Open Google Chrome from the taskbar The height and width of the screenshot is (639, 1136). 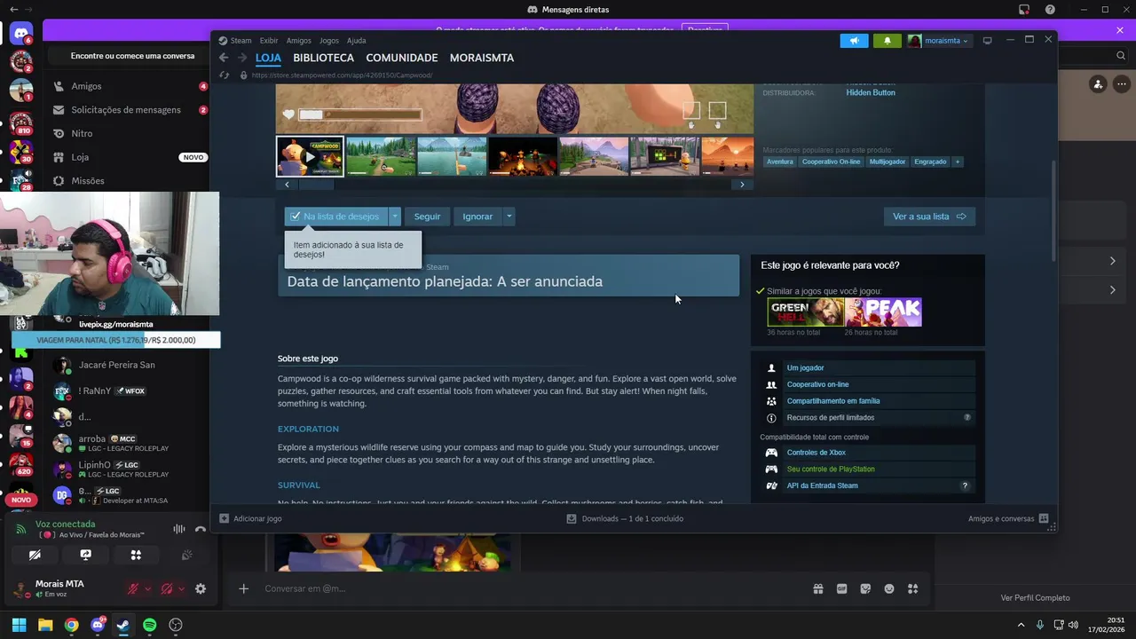point(71,625)
